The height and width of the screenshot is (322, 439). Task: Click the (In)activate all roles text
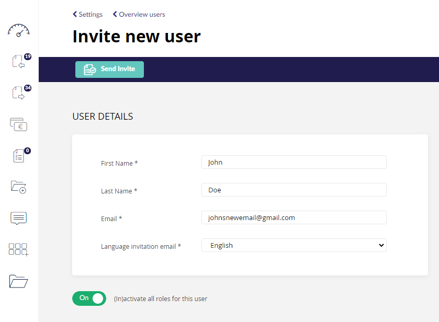tap(161, 299)
